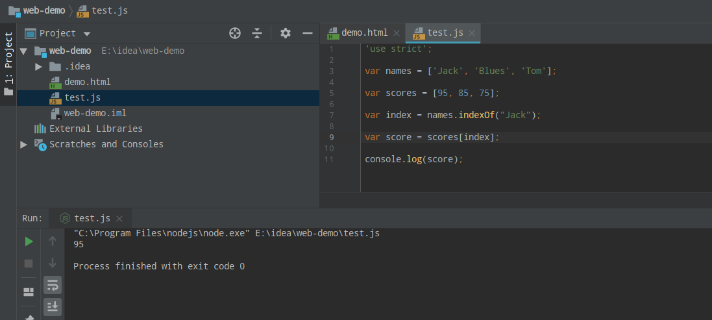Expand the .idea folder
The image size is (712, 320).
[38, 67]
